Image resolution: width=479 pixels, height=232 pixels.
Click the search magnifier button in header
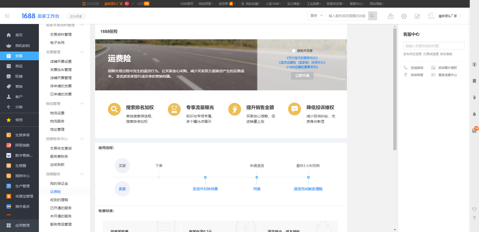372,16
